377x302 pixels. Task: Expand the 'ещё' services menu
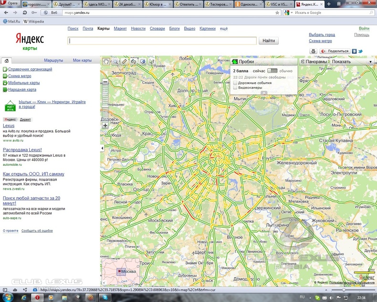224,28
